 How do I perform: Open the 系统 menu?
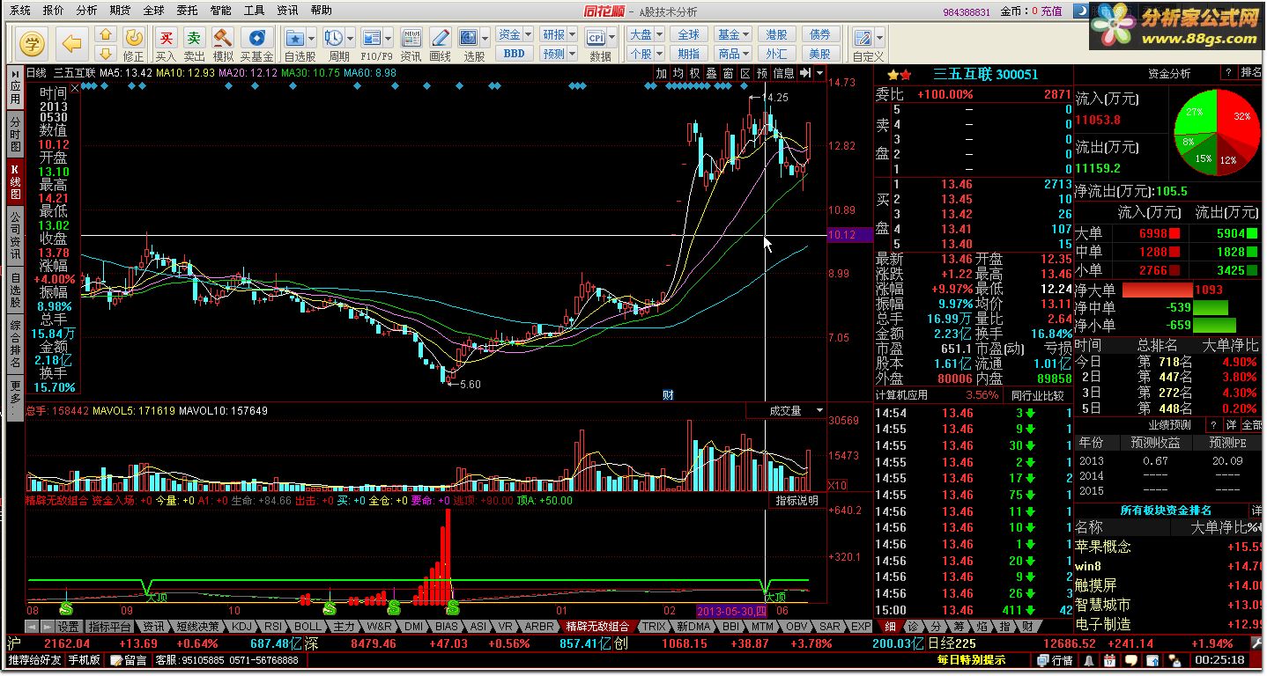click(19, 11)
